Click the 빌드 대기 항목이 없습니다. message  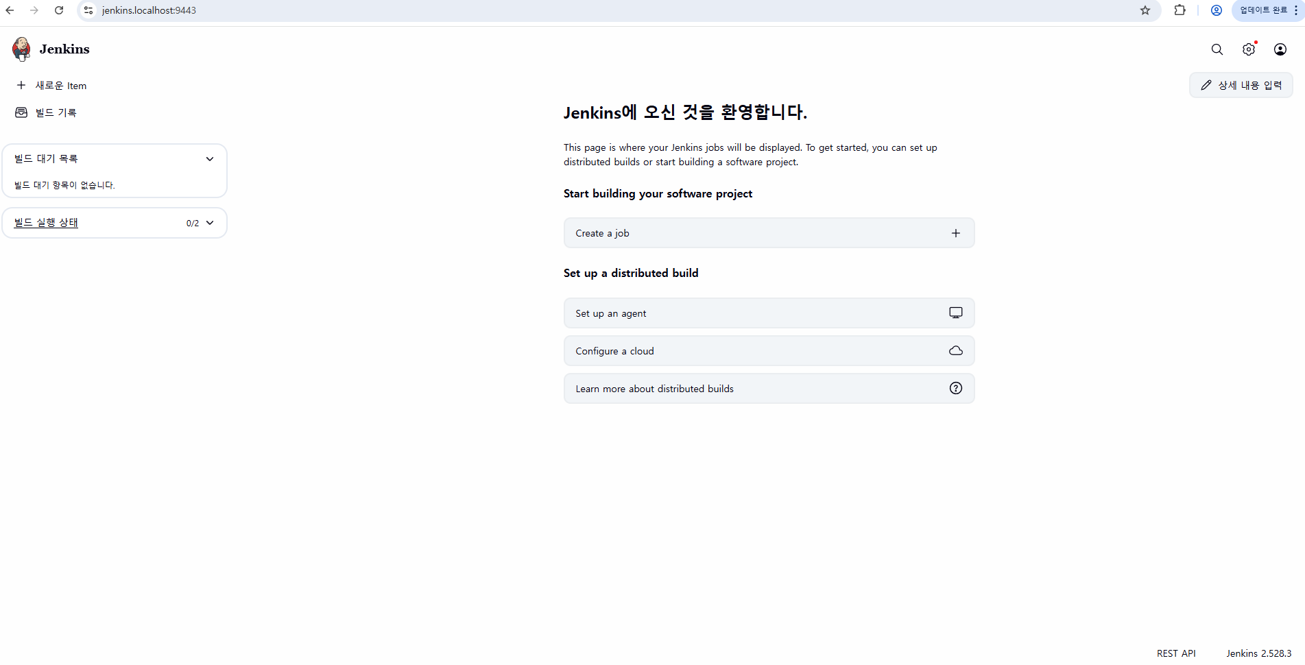(64, 185)
